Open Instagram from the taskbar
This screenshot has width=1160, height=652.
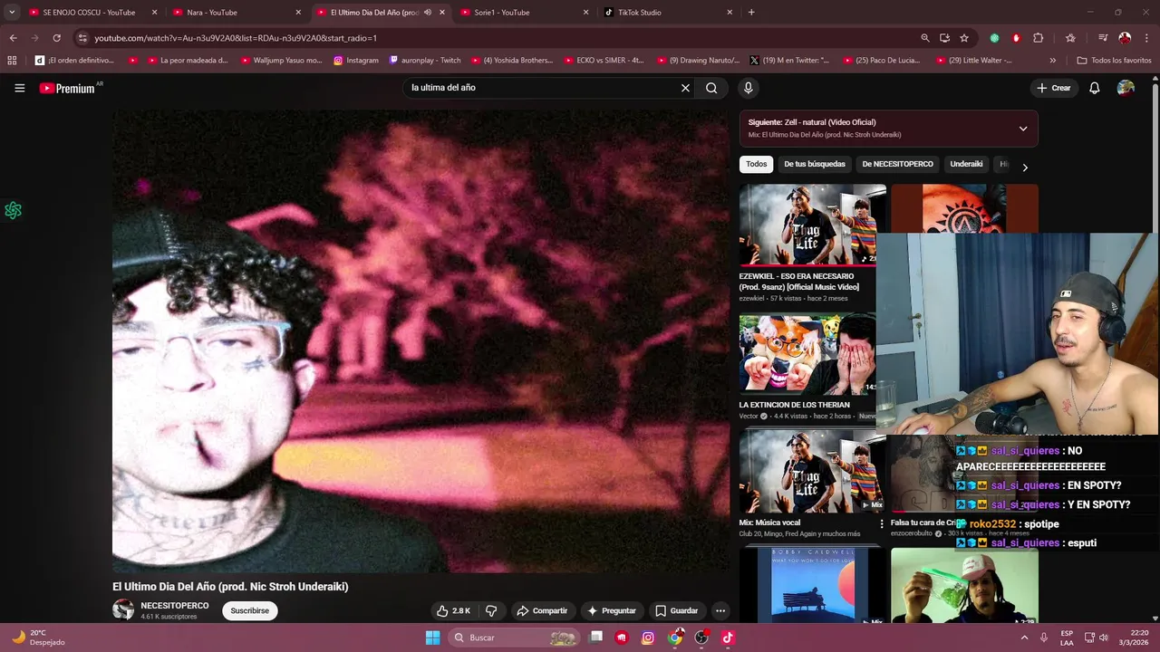648,638
